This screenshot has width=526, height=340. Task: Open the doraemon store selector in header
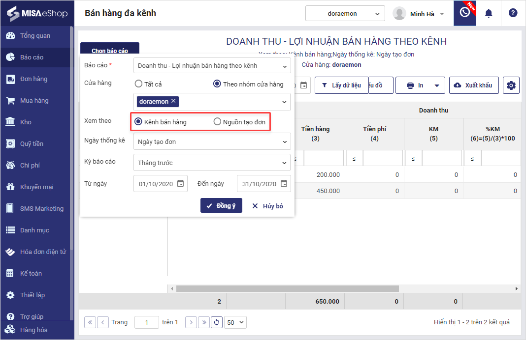coord(345,14)
